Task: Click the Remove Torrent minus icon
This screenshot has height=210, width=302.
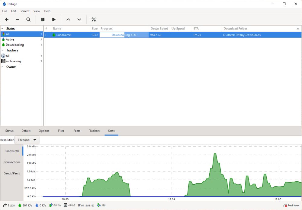Action: point(18,19)
